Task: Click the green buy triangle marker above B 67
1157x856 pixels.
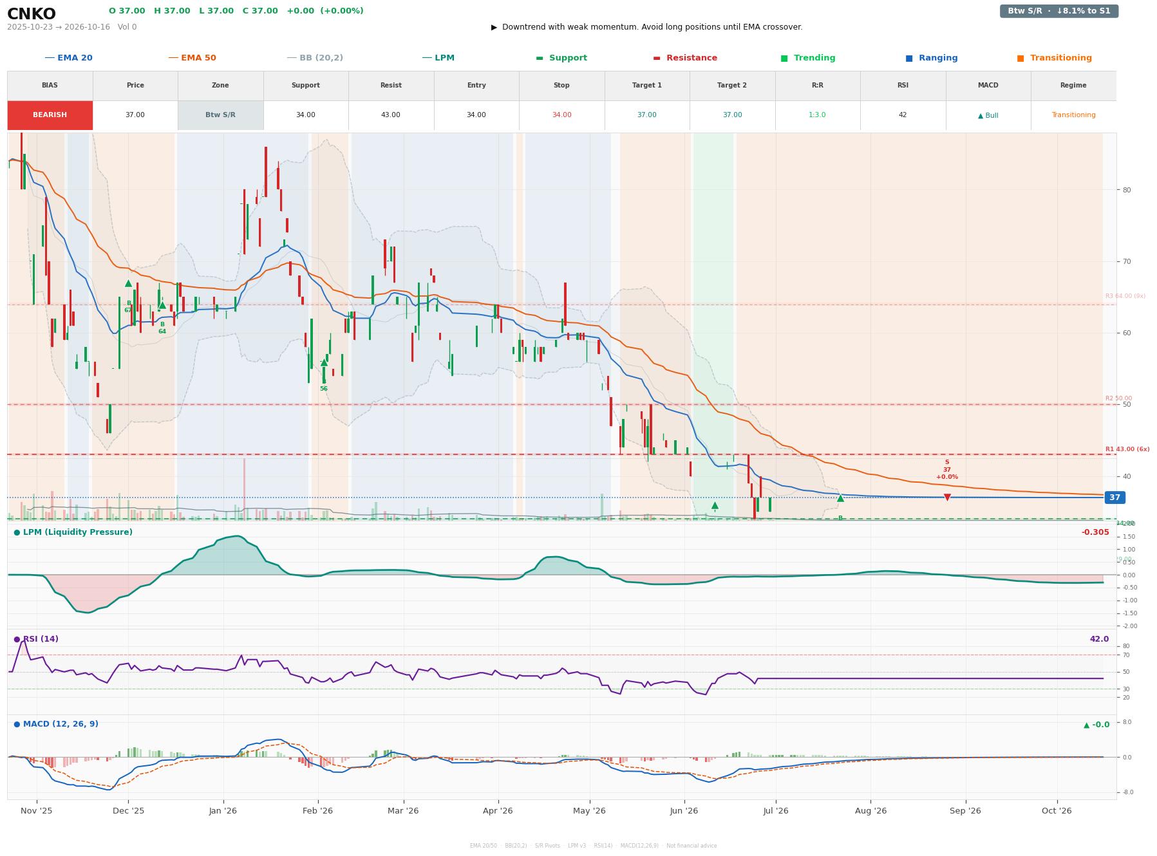Action: pos(128,283)
